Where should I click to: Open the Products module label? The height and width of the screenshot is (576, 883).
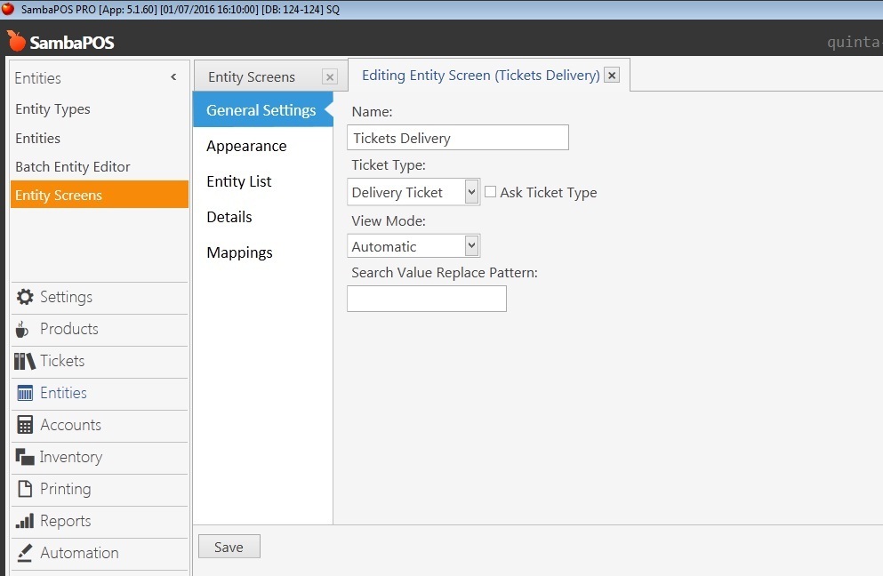(x=69, y=329)
